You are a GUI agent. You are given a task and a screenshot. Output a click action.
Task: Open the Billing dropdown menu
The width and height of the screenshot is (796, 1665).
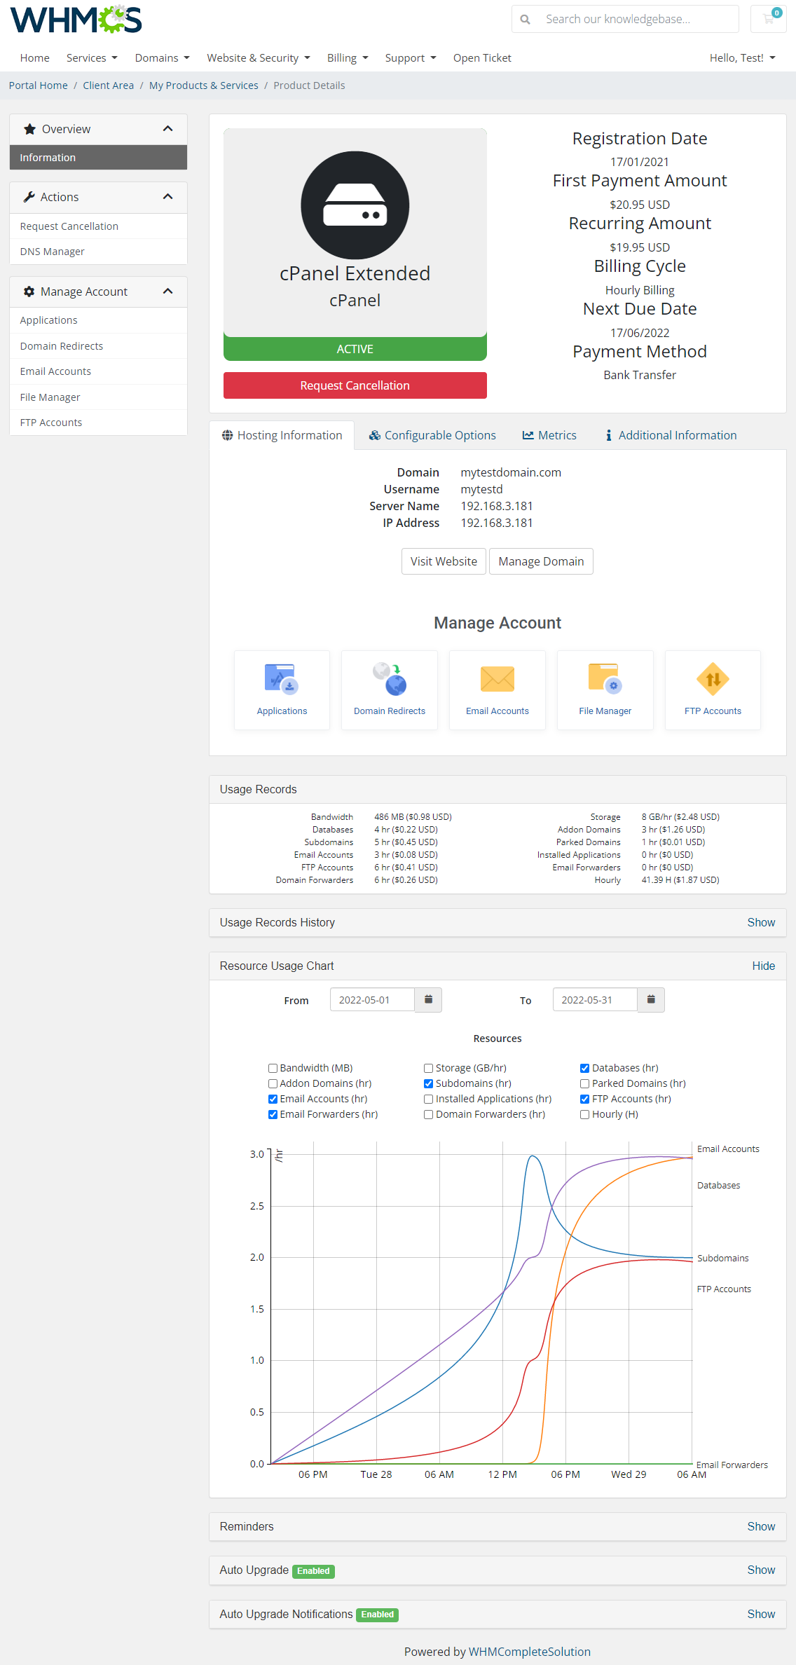click(348, 58)
